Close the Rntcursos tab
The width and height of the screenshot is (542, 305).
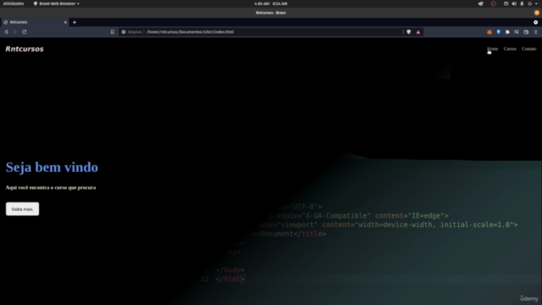[65, 22]
